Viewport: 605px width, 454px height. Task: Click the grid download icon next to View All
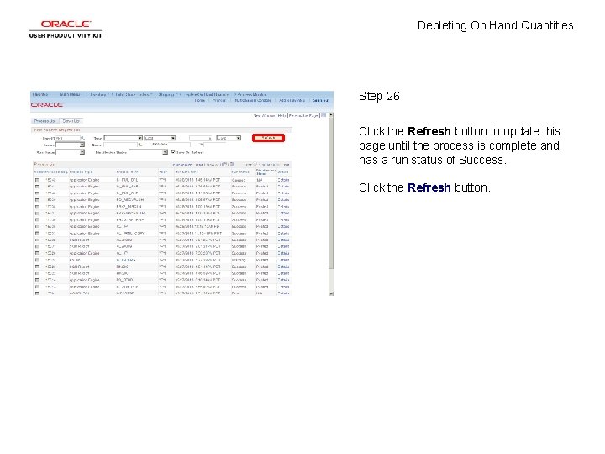232,165
